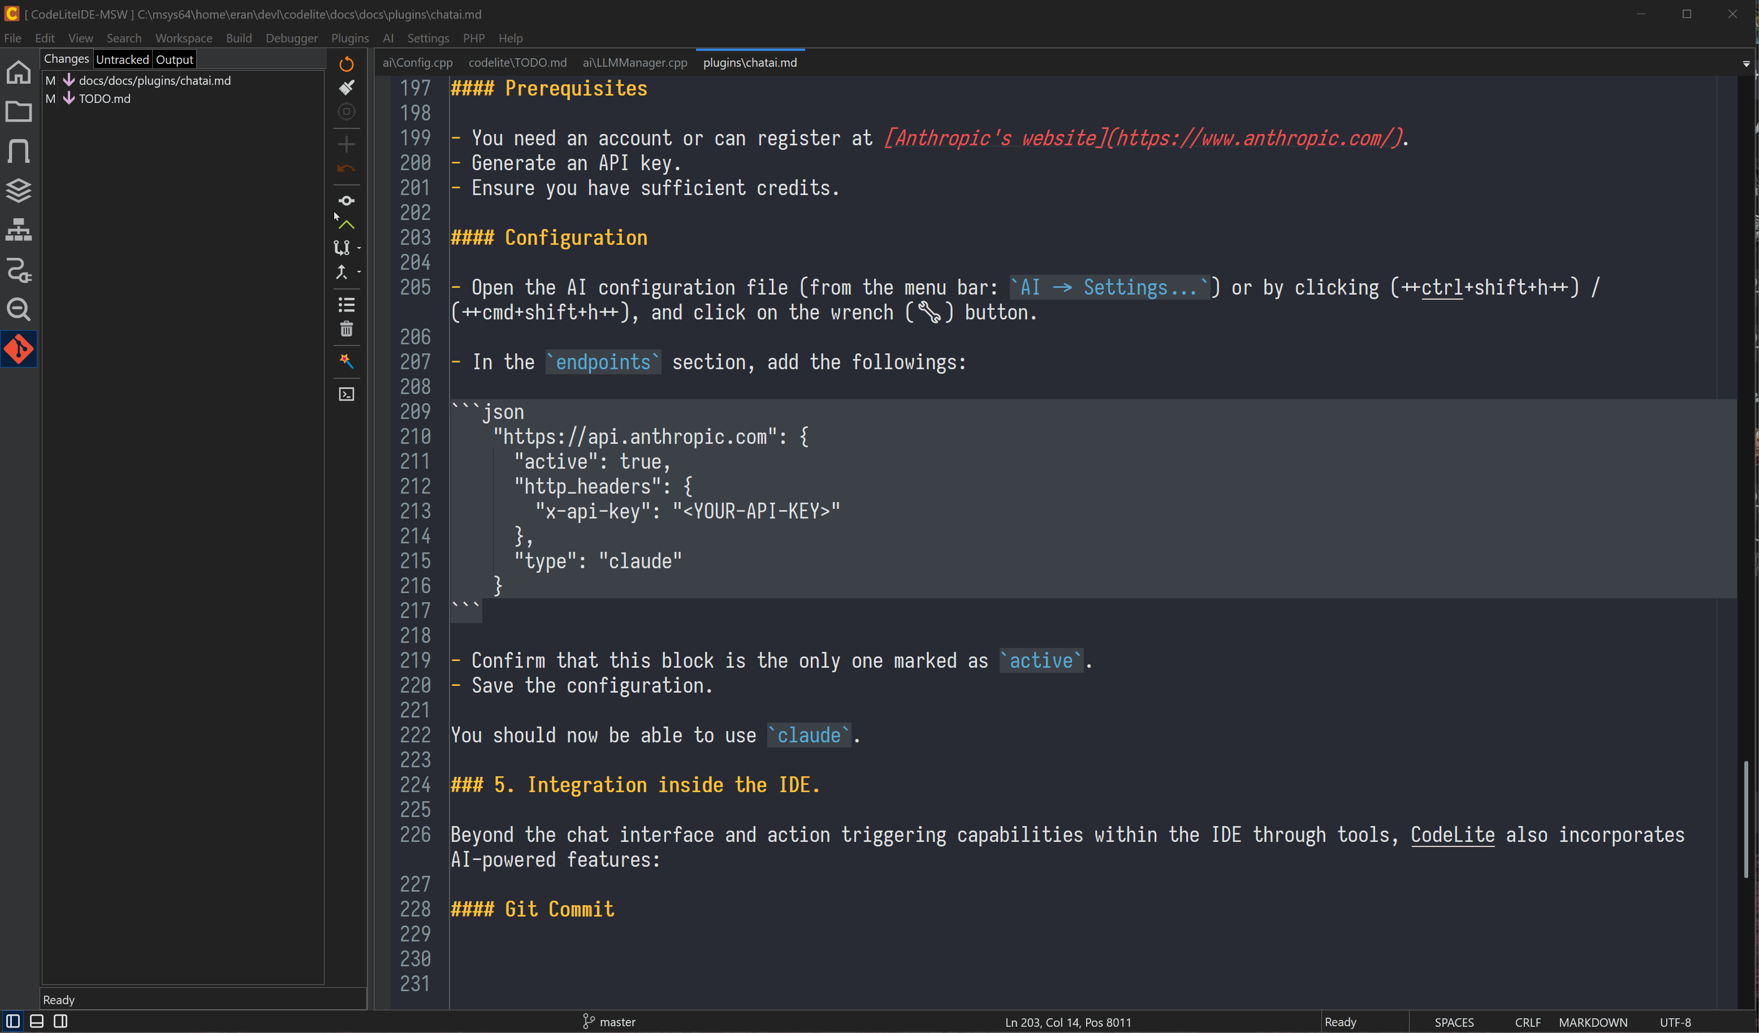Open the pull/branch dropdown arrow in git toolbar
This screenshot has width=1759, height=1033.
tap(359, 248)
